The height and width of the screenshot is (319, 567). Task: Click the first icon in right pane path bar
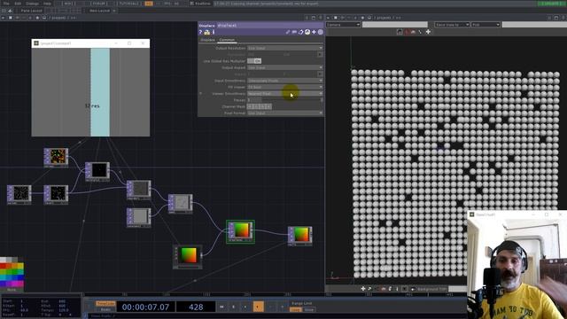pos(329,18)
